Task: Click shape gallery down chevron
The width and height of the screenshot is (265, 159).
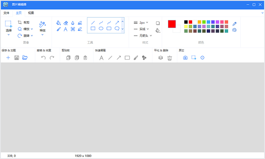Action: 123,29
